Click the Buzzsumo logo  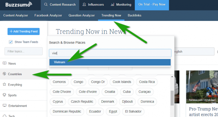(x=19, y=5)
